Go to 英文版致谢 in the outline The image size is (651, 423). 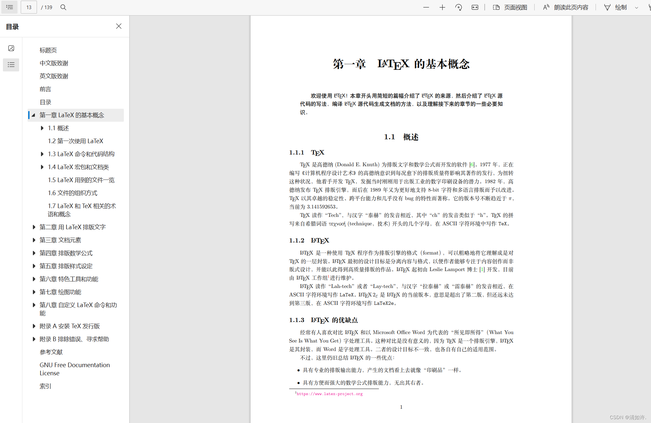54,76
